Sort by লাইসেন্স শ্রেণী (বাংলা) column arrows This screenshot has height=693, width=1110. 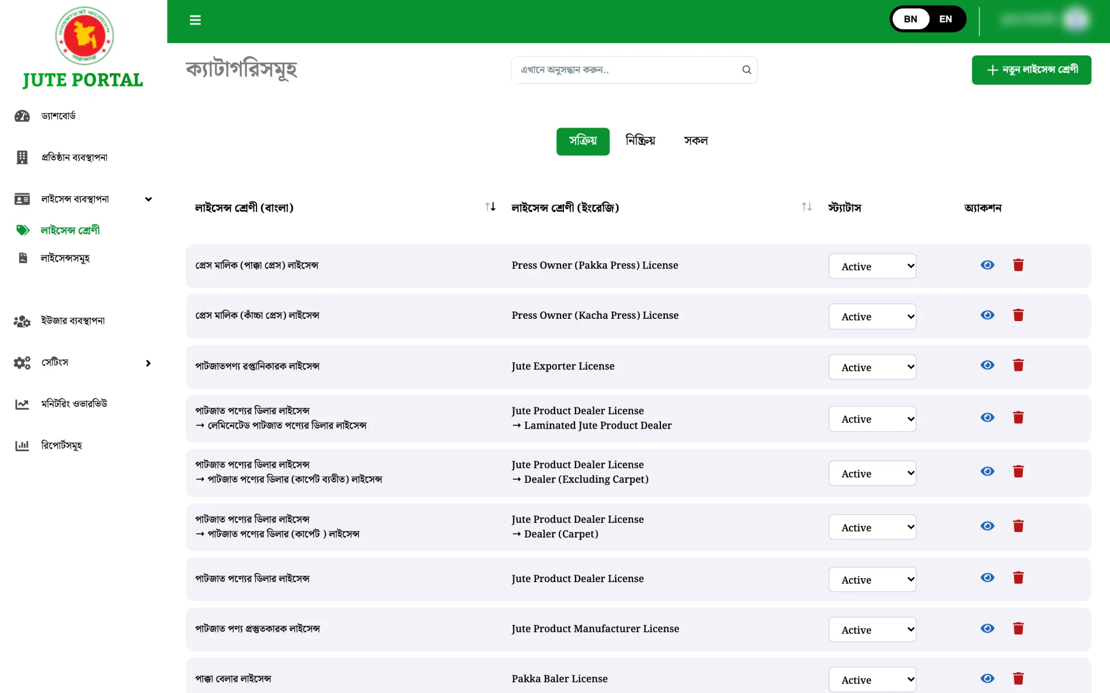click(x=490, y=207)
